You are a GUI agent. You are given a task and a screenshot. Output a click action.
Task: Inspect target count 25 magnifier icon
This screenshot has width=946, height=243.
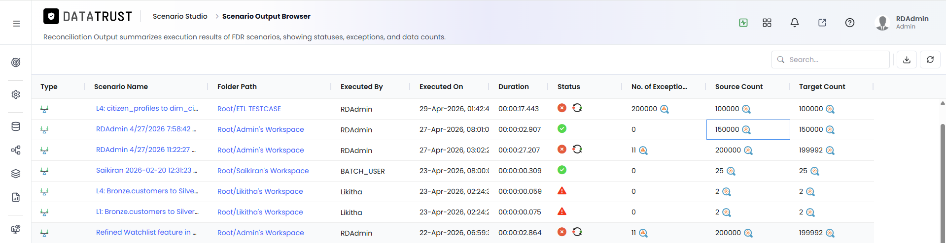click(x=815, y=171)
